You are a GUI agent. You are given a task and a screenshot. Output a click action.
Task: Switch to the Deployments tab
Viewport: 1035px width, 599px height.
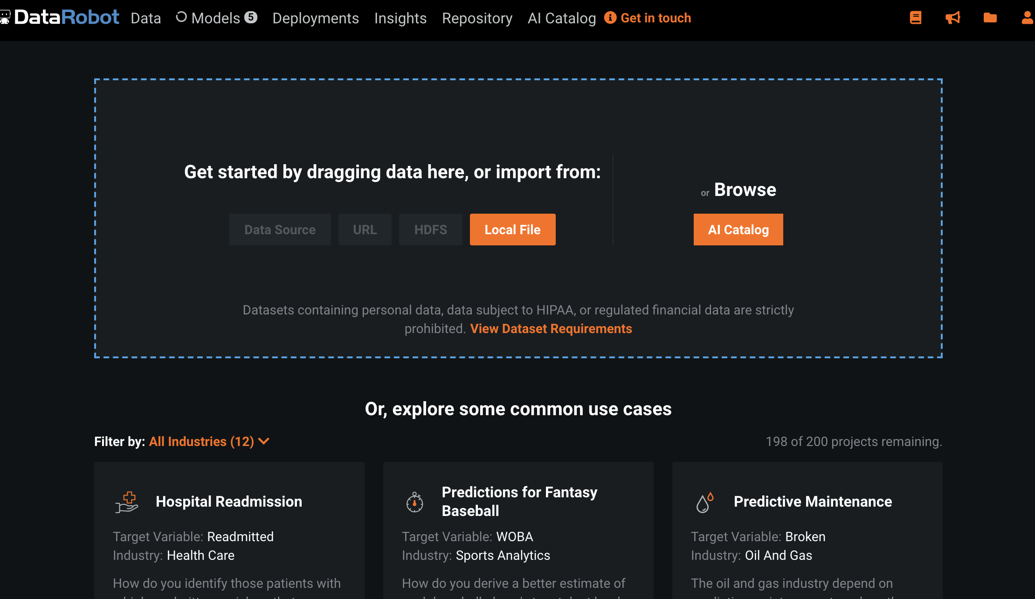pyautogui.click(x=316, y=18)
